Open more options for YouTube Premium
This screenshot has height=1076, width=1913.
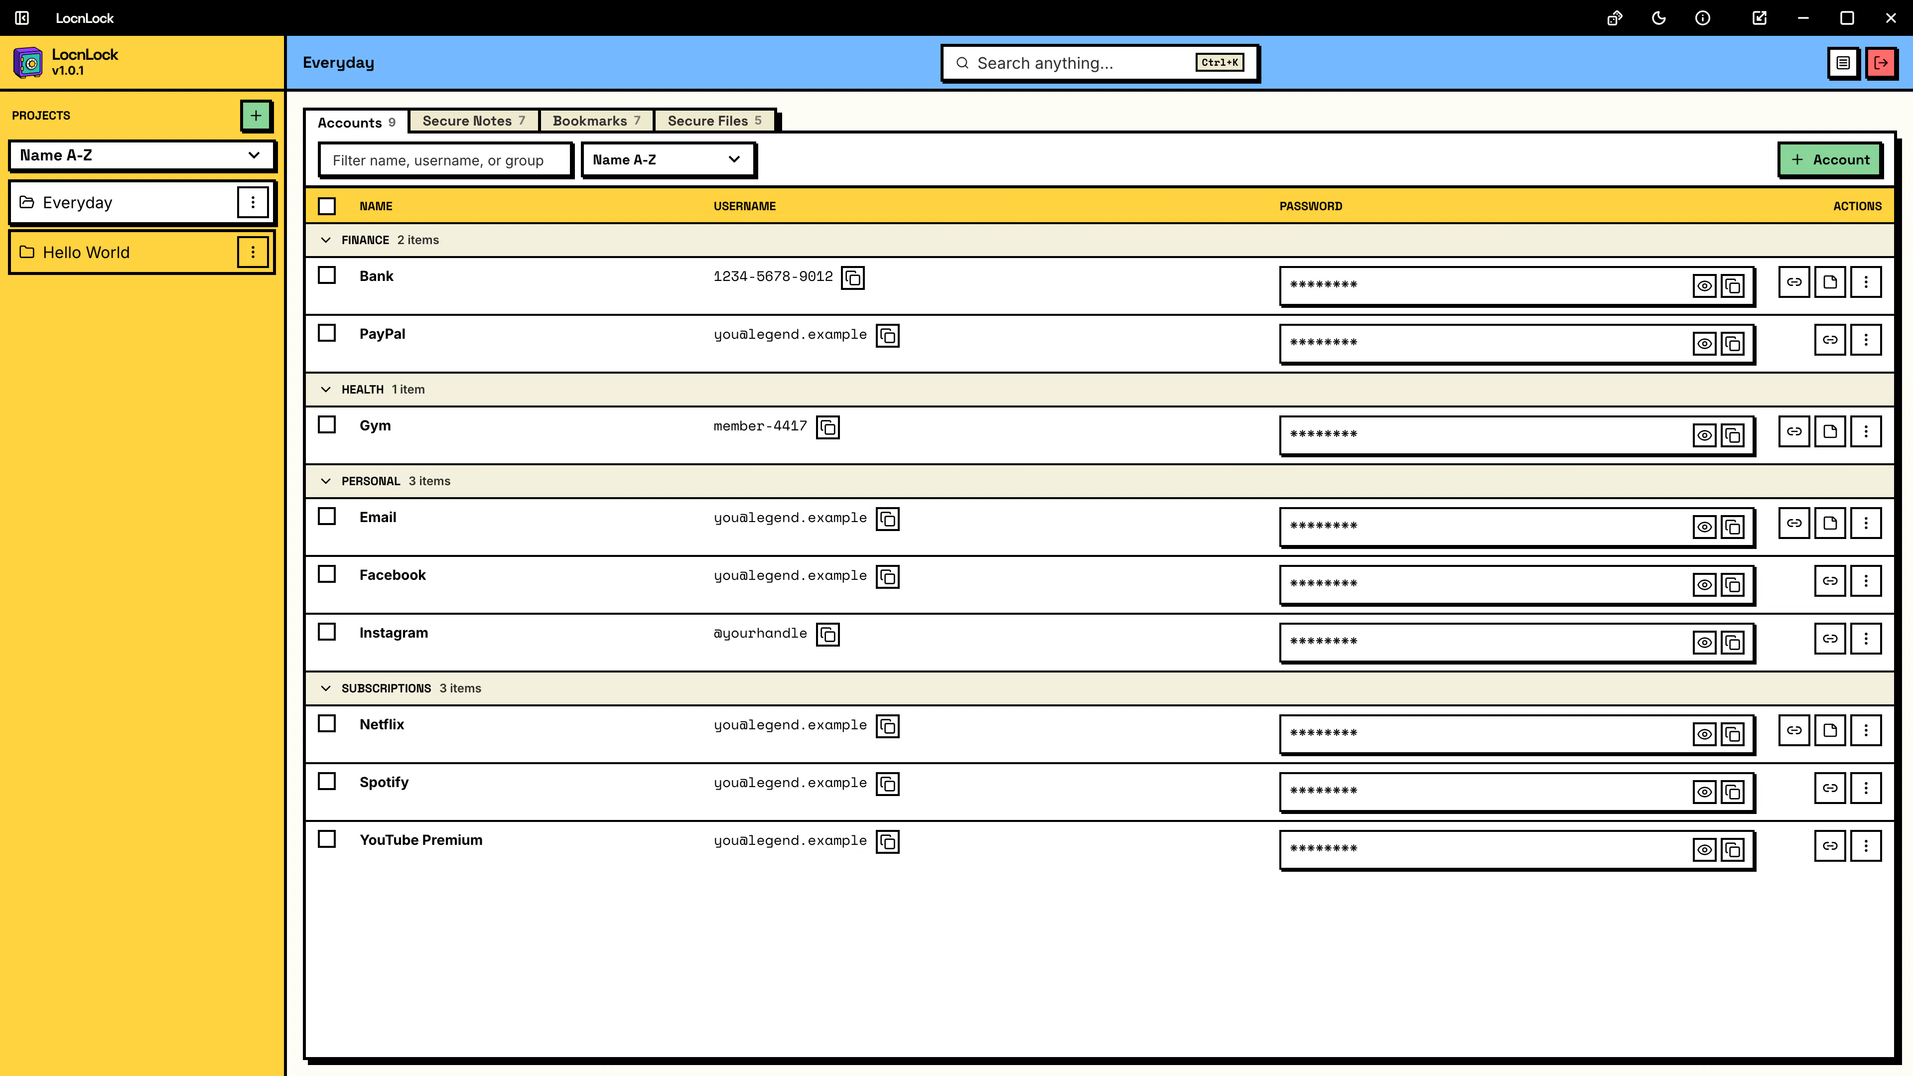tap(1866, 846)
